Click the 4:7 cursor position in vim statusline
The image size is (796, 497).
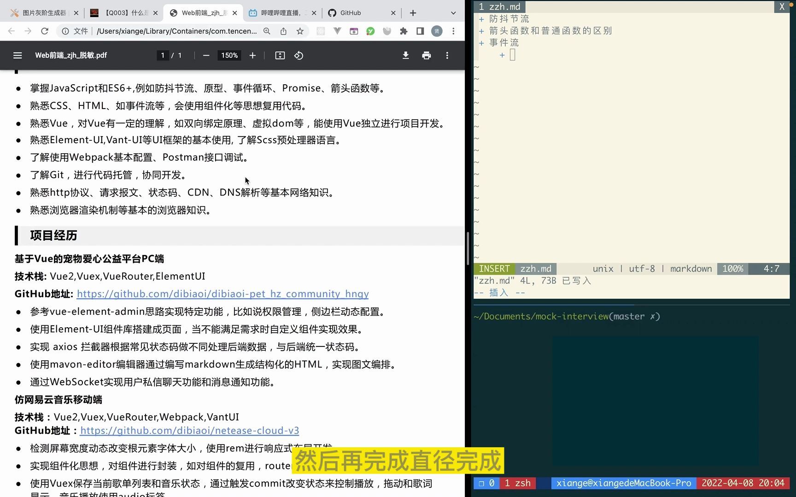772,269
